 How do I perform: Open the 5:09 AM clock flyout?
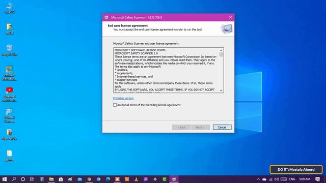point(305,179)
